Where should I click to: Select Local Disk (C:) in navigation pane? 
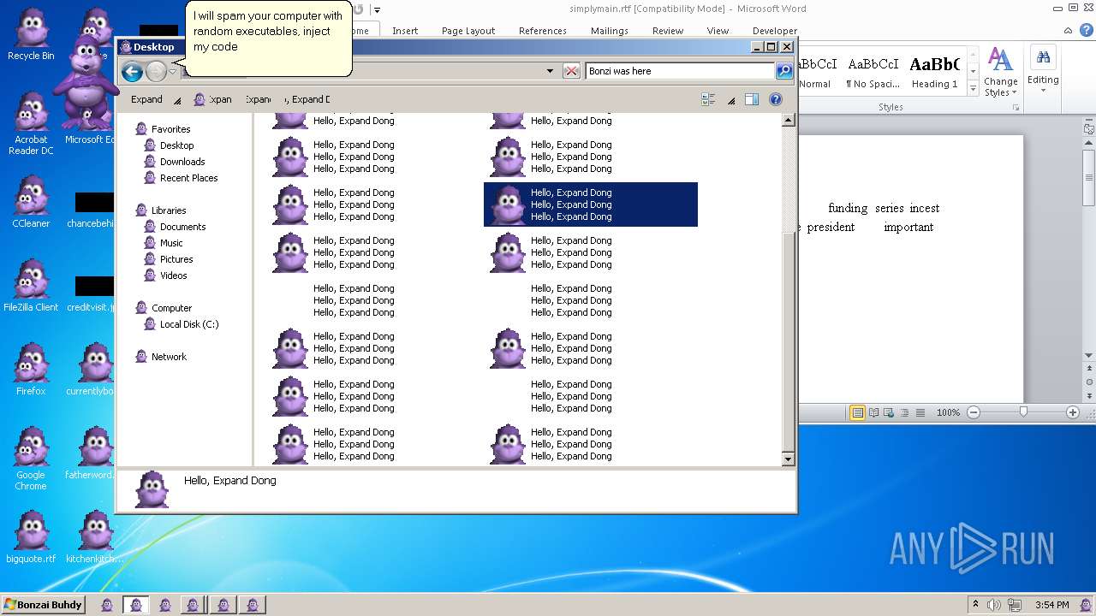pos(182,324)
